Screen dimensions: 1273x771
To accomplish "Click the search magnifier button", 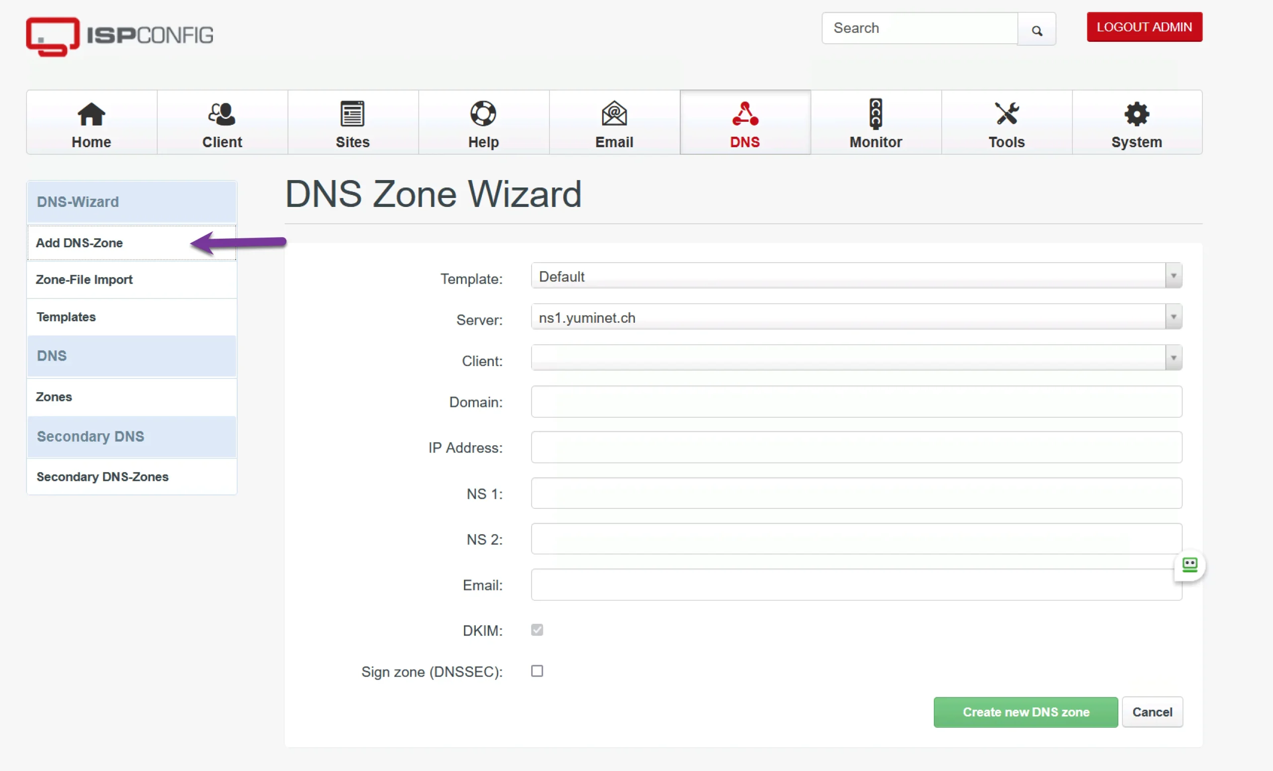I will 1036,29.
